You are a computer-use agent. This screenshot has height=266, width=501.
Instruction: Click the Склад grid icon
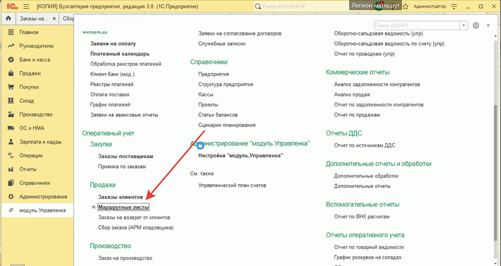point(11,101)
